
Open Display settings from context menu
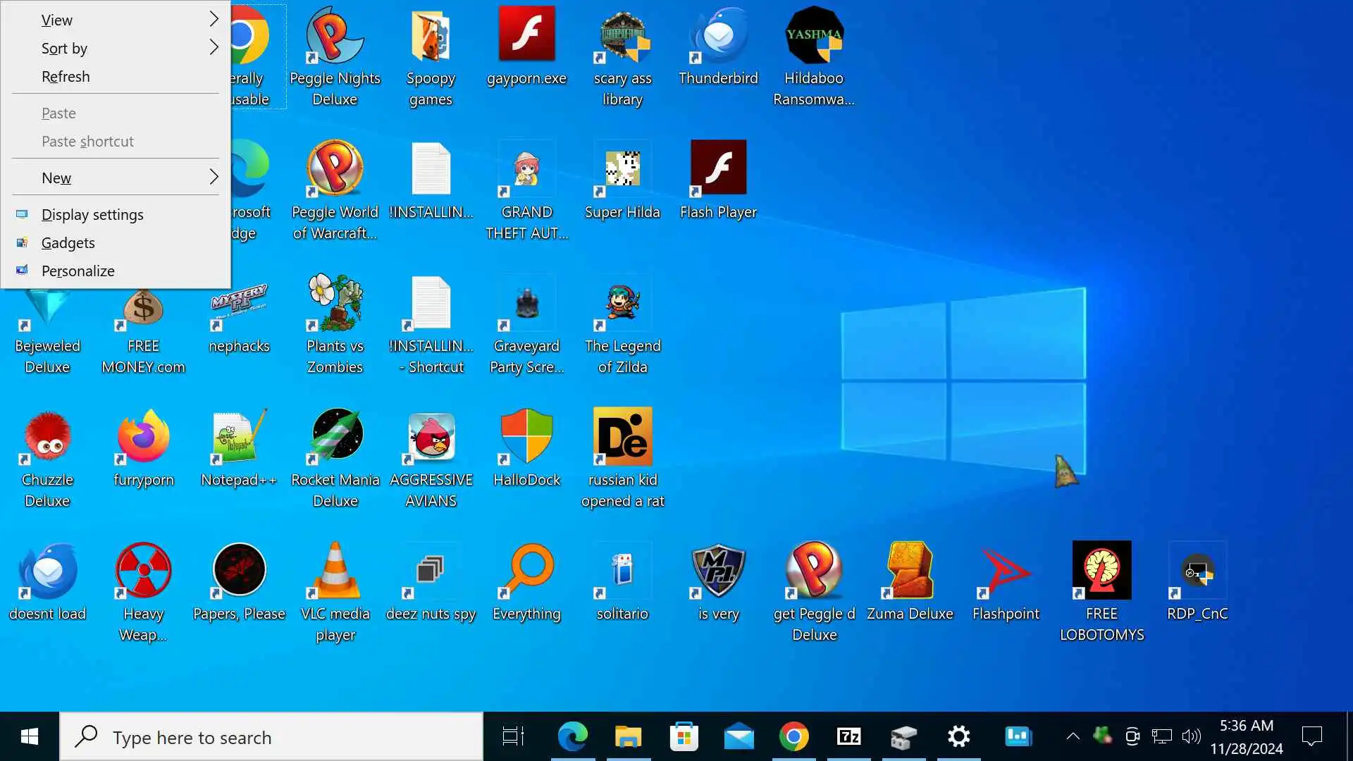pos(92,214)
